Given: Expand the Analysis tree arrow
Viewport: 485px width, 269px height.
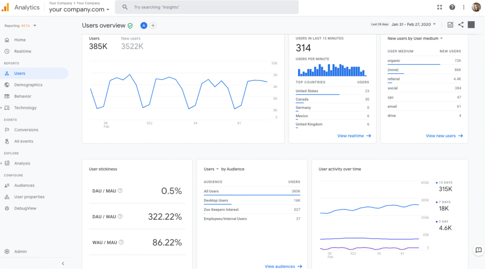Looking at the screenshot, I should [x=1, y=163].
